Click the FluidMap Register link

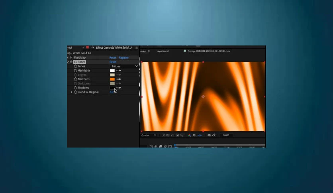point(124,57)
